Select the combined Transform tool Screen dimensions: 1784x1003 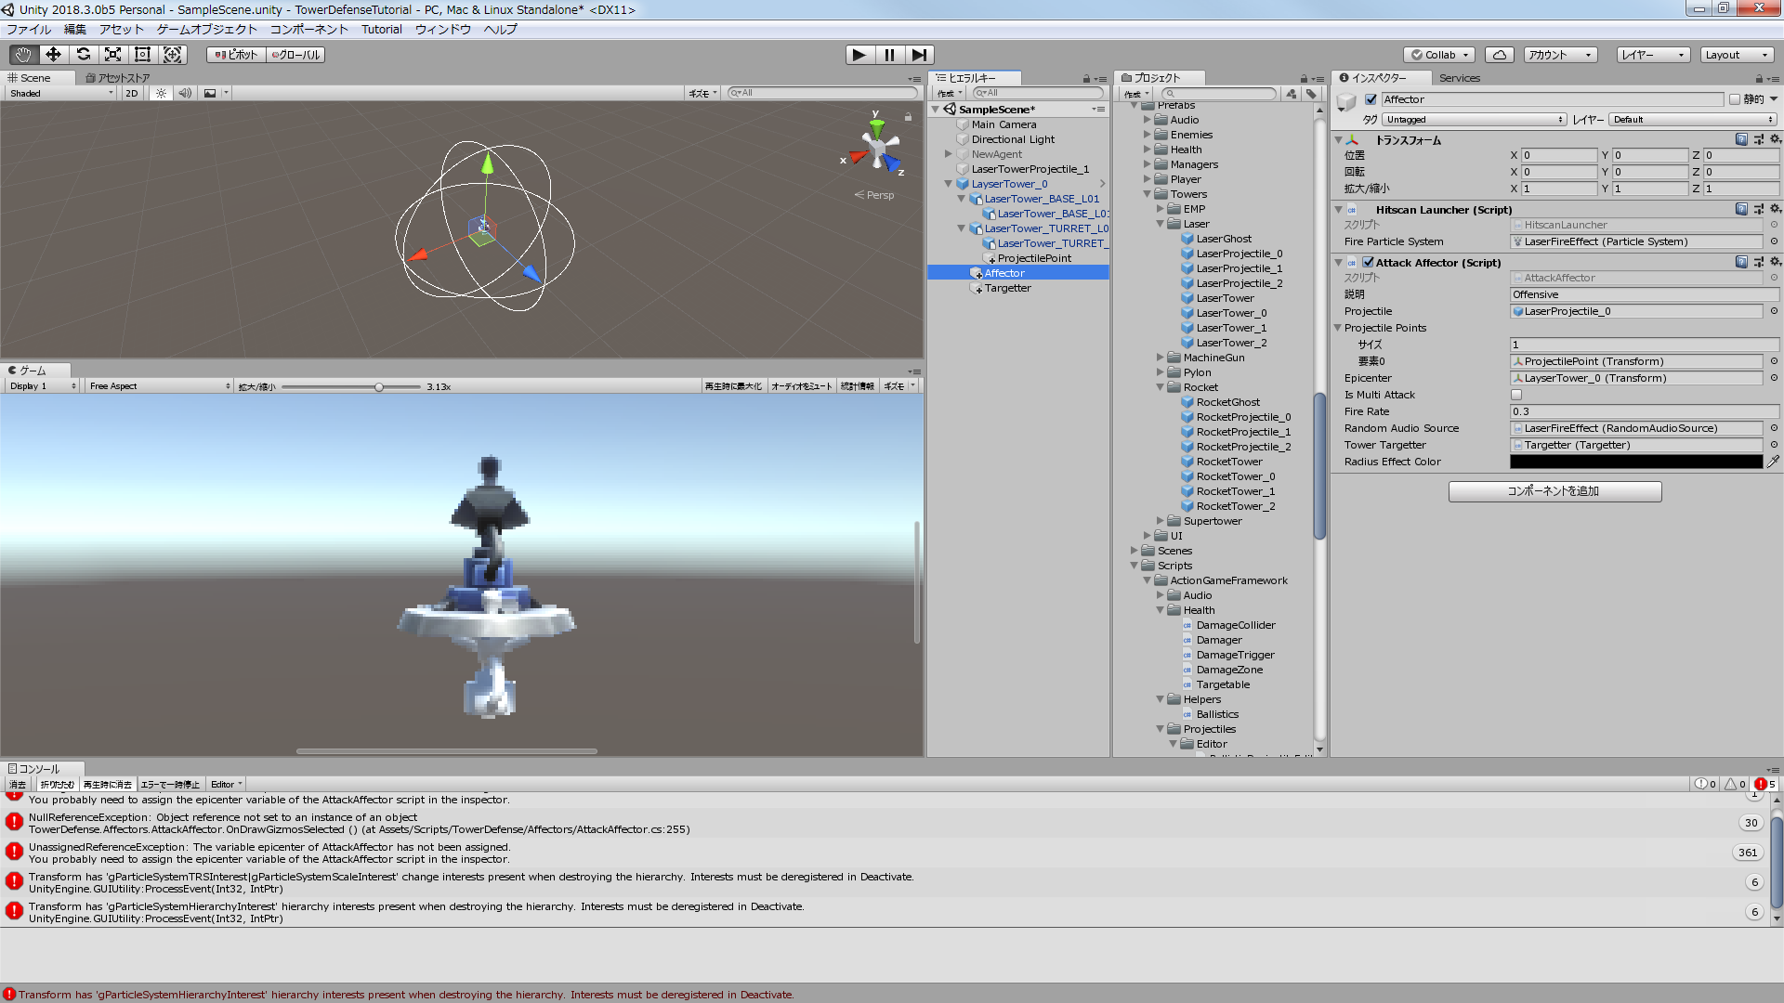click(x=173, y=55)
